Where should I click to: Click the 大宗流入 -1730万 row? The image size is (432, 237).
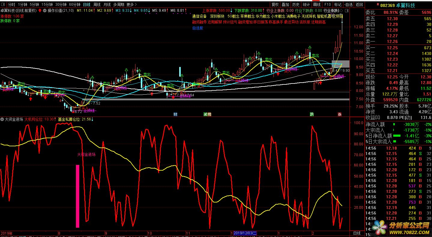(398, 130)
